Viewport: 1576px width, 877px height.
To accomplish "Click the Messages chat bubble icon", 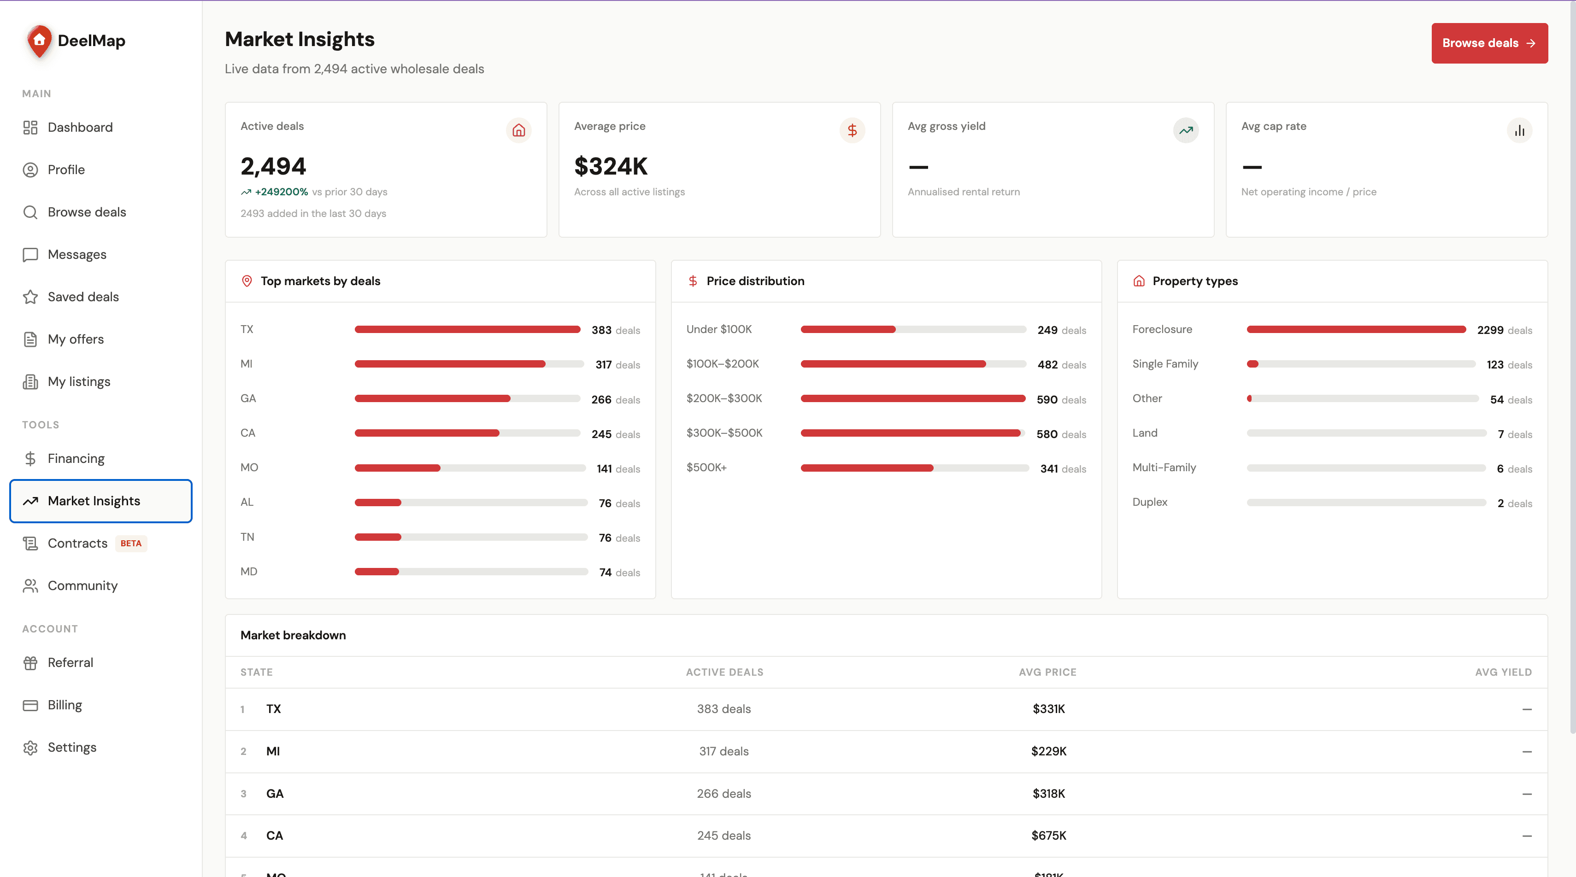I will pyautogui.click(x=30, y=254).
